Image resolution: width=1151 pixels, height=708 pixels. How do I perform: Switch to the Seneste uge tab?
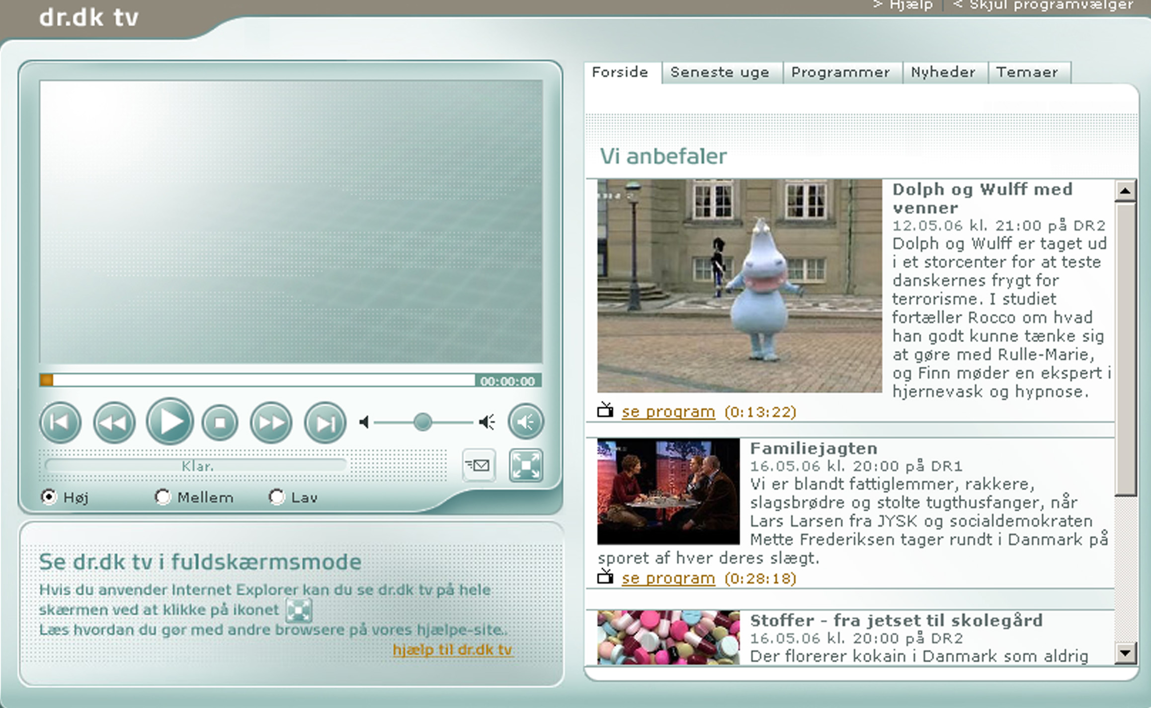pos(720,72)
